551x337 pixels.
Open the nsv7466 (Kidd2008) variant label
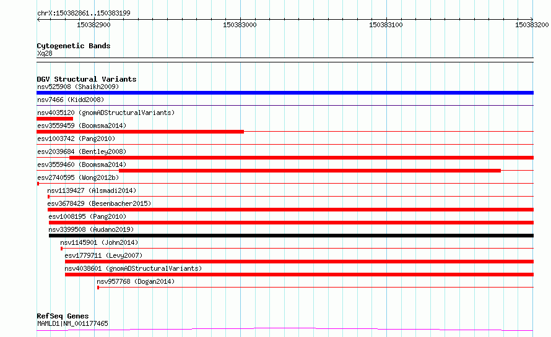point(71,100)
